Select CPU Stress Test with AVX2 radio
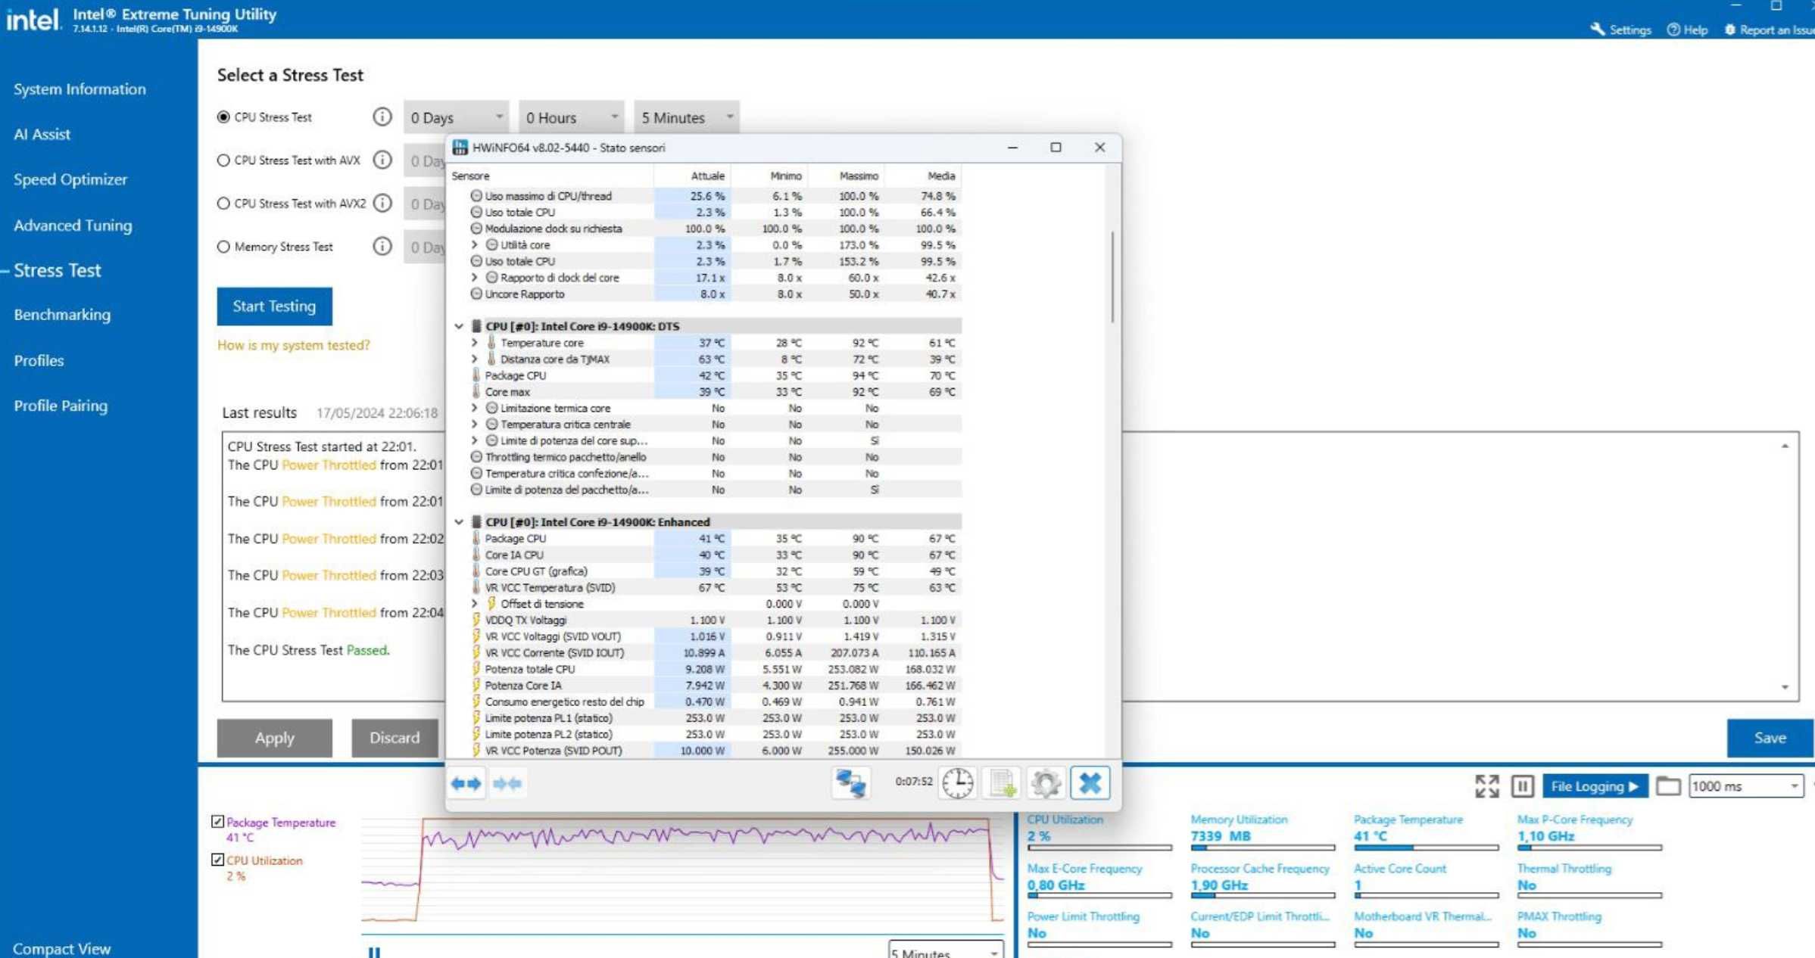Image resolution: width=1815 pixels, height=958 pixels. (x=223, y=204)
